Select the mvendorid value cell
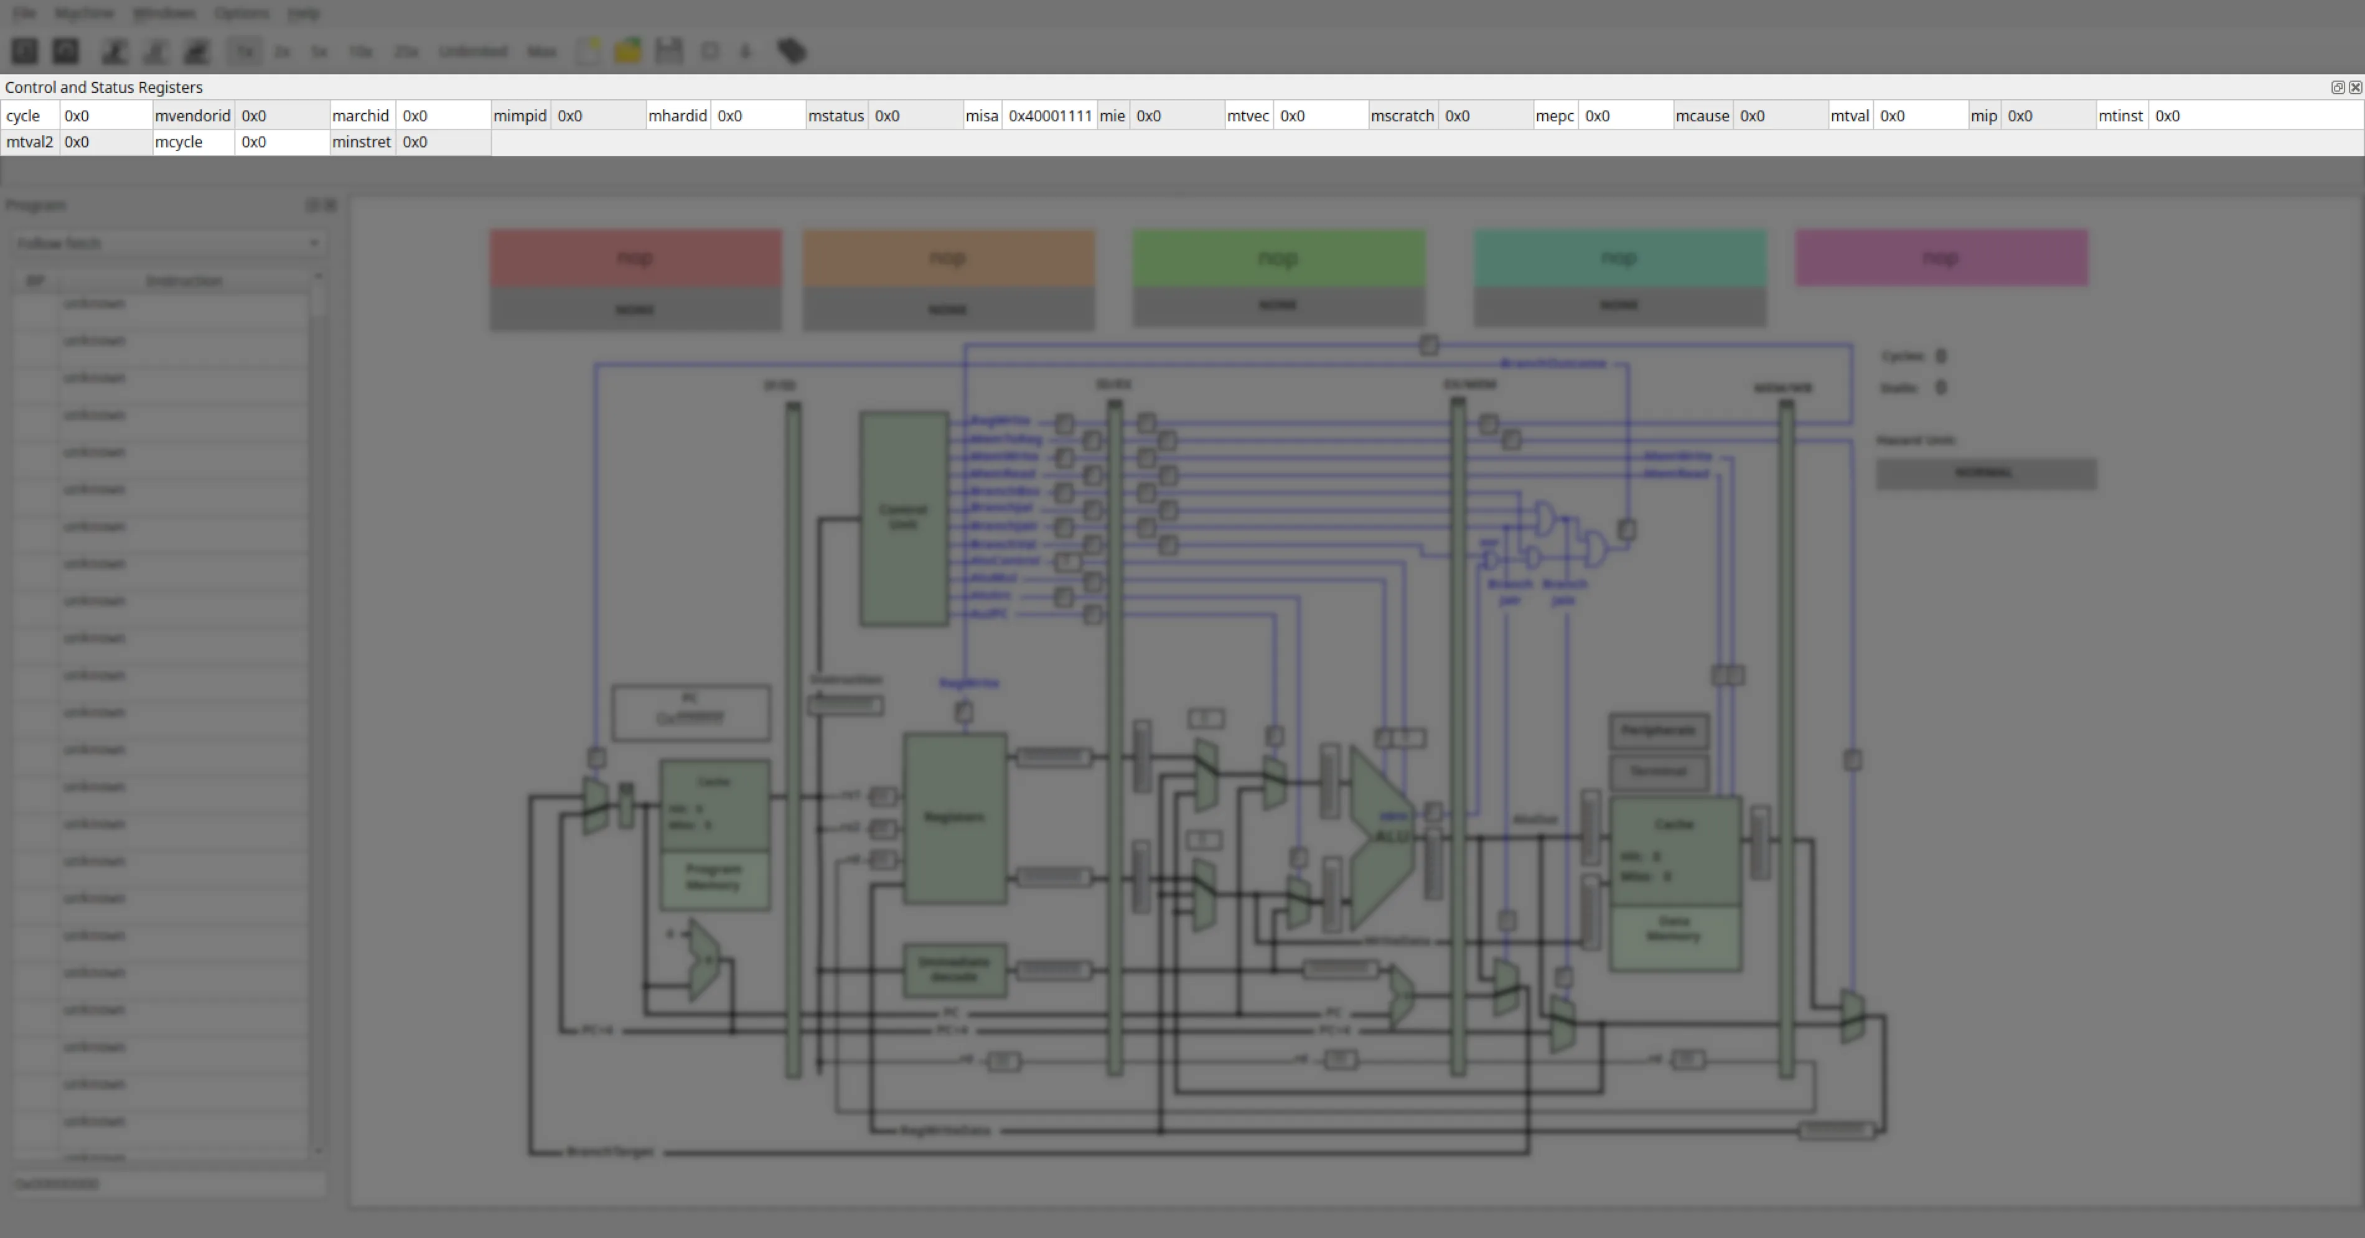2365x1238 pixels. pos(282,116)
